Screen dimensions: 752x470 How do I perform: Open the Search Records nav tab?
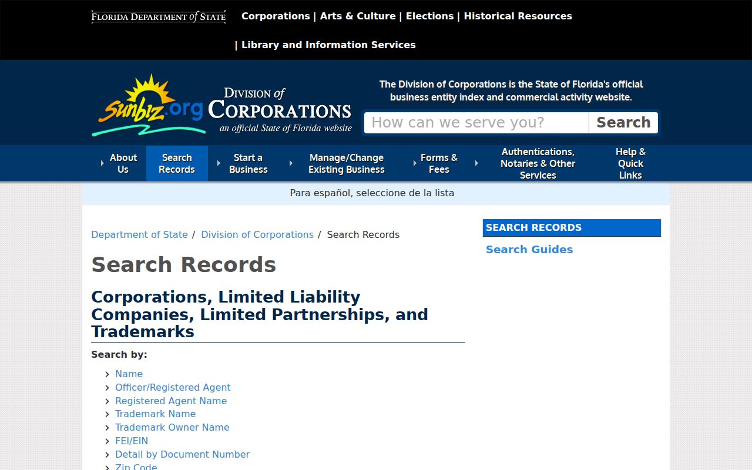coord(177,163)
